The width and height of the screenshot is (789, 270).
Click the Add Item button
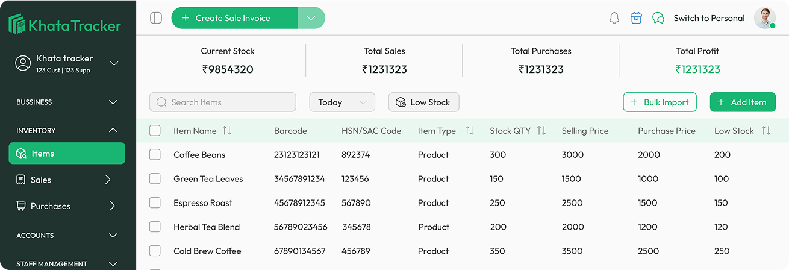[x=743, y=102]
